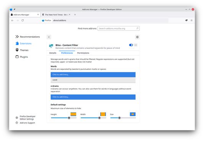Screen dimensions: 204x141
Task: Click the Size preview swatch
Action: tap(133, 114)
